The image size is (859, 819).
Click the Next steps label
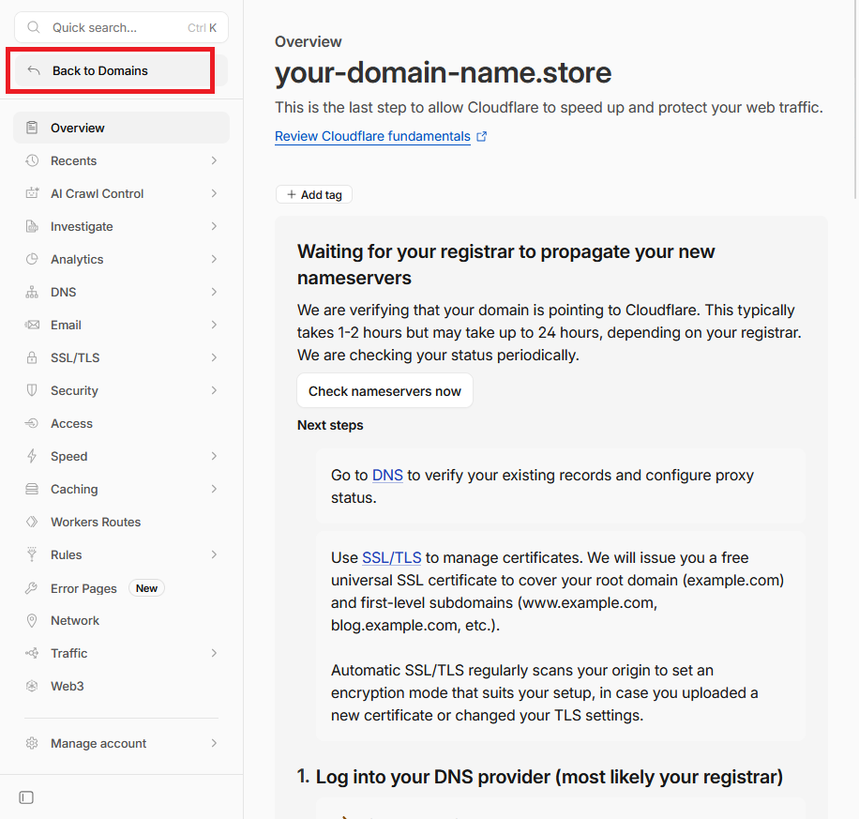pyautogui.click(x=330, y=425)
